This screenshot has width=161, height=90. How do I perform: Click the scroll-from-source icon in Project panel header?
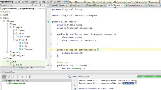click(32, 5)
